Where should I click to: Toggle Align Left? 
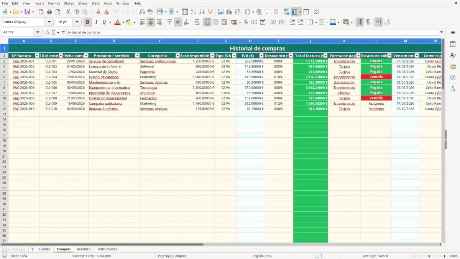(x=142, y=22)
